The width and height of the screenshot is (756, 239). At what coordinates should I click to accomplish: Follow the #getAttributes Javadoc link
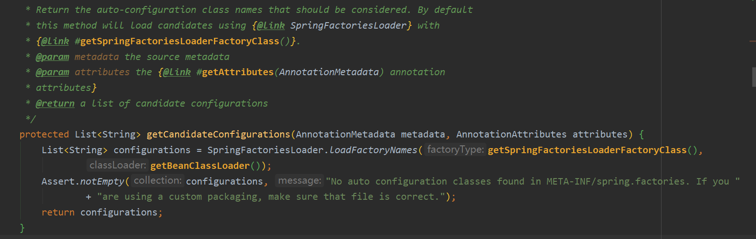pos(235,72)
